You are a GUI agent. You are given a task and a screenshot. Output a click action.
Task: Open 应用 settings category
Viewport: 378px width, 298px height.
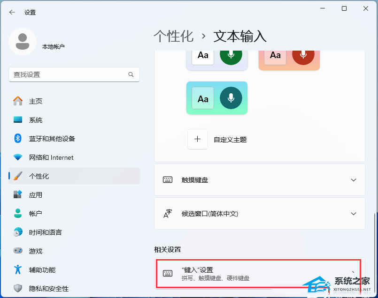(74, 195)
